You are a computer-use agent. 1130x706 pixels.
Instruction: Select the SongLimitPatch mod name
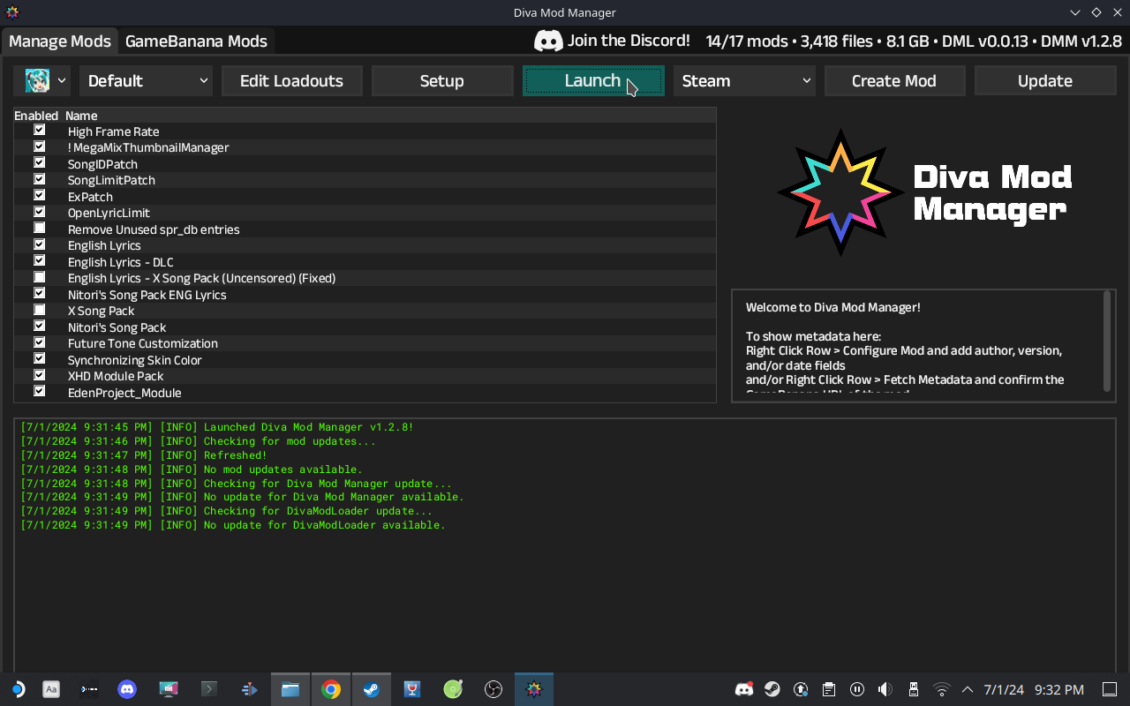tap(111, 180)
